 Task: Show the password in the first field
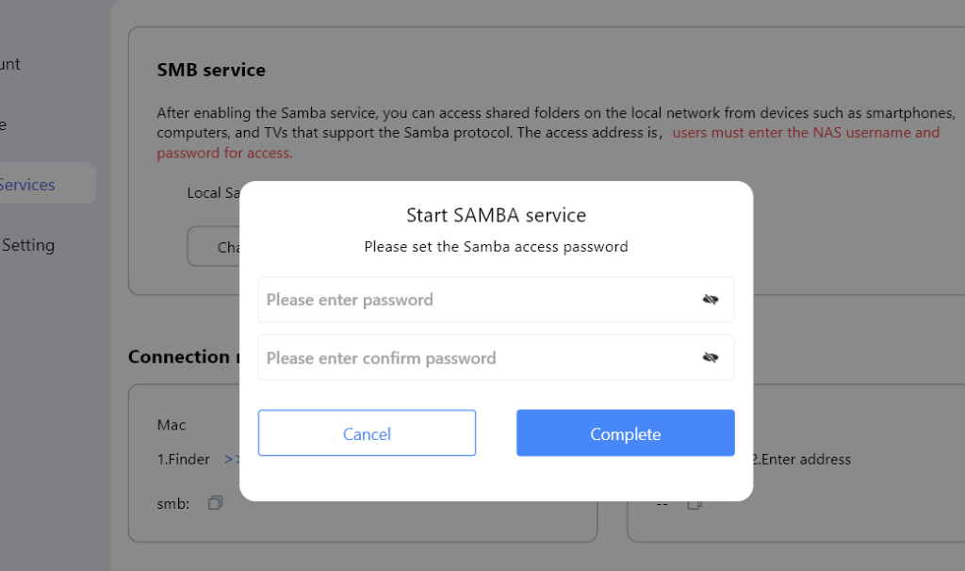711,300
